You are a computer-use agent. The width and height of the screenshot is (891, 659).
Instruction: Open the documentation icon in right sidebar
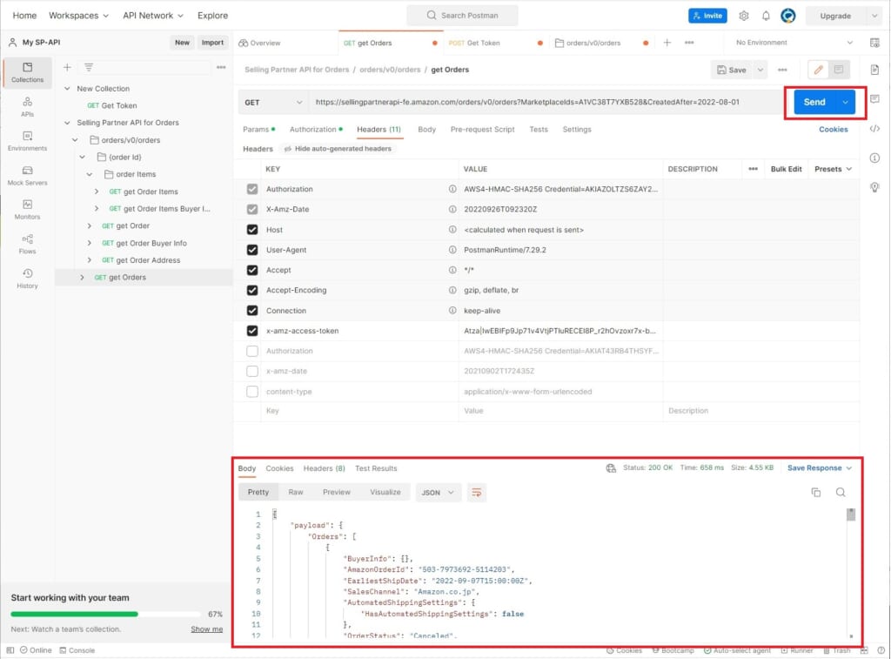(875, 70)
